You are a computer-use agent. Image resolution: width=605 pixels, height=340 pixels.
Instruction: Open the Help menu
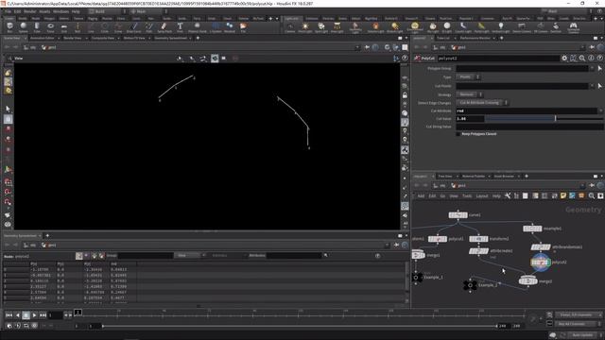(x=76, y=11)
